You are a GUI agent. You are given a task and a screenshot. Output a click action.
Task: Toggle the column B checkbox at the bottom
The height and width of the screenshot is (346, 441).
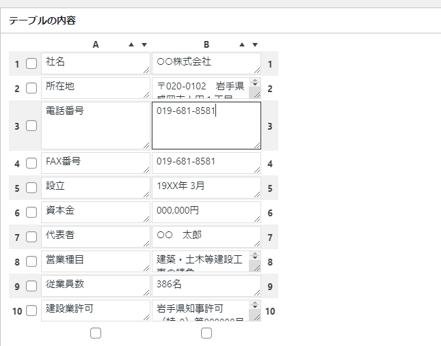(206, 333)
